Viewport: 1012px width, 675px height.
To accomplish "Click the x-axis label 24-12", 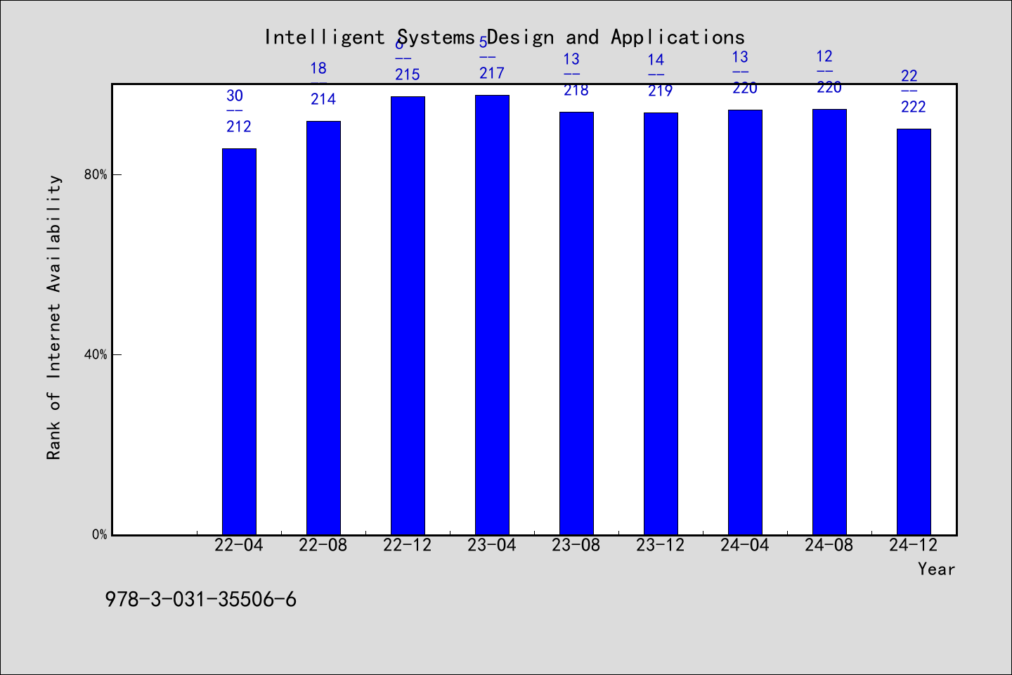I will point(914,545).
